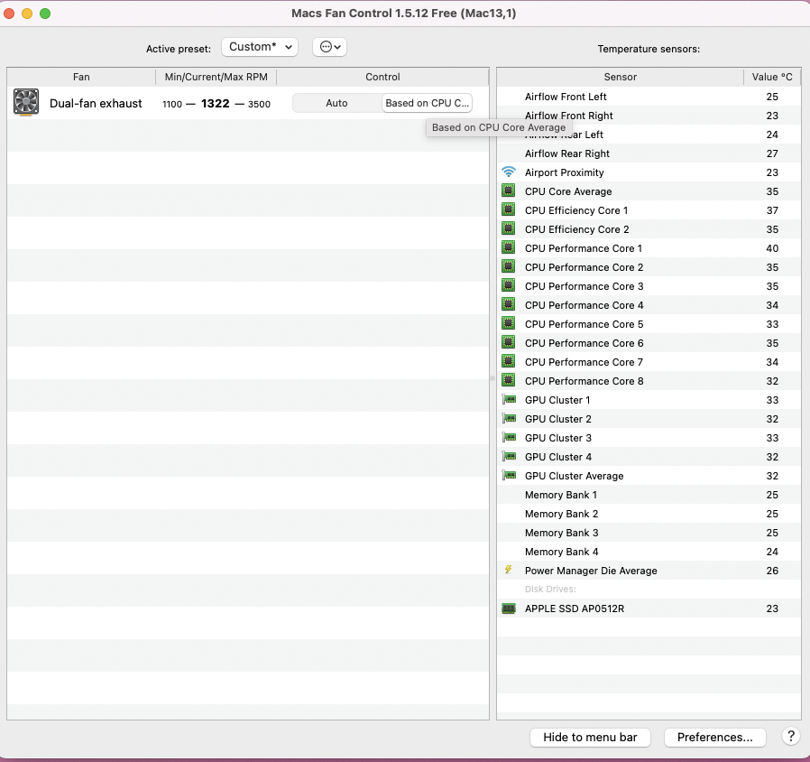The width and height of the screenshot is (810, 762).
Task: Click the CPU Performance Core 1 chip icon
Action: [509, 247]
